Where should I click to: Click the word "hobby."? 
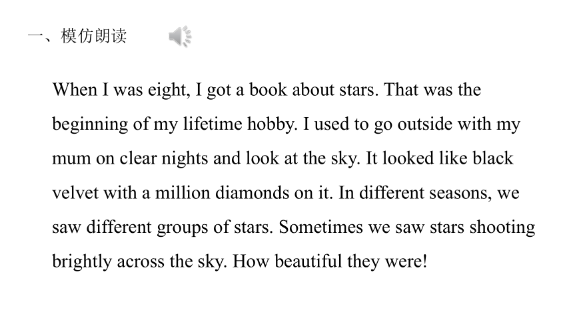click(x=273, y=124)
